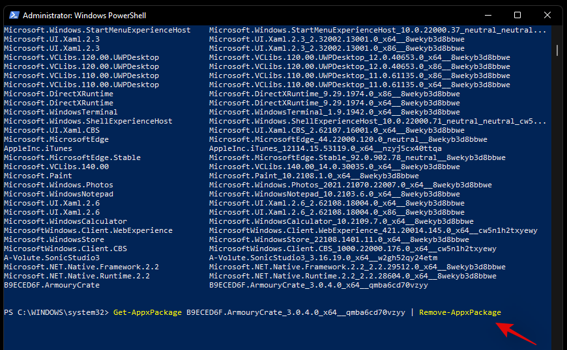This screenshot has height=350, width=567.
Task: Click the Microsoft.WindowsNotepad package name
Action: [x=58, y=194]
